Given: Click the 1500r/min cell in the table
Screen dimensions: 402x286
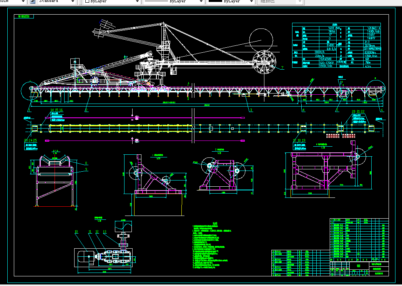Looking at the screenshot, I should pyautogui.click(x=326, y=66).
